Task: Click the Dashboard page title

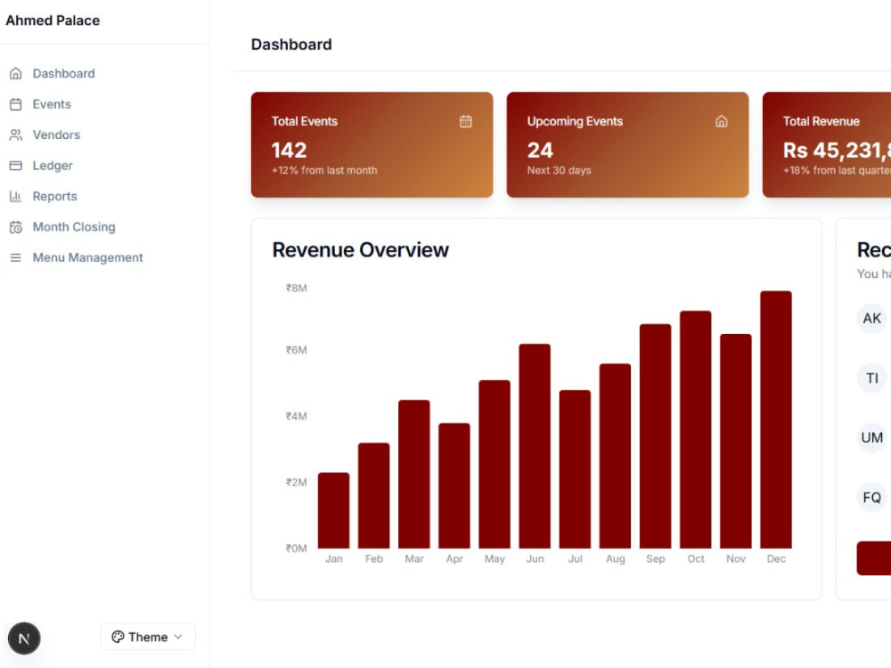Action: click(291, 45)
